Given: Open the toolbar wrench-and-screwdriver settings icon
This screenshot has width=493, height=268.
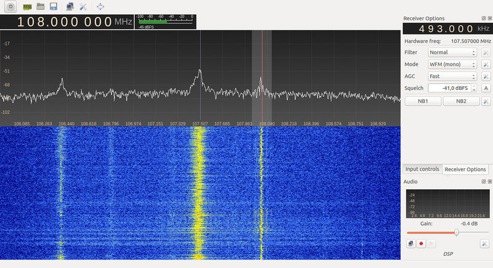Looking at the screenshot, I should pyautogui.click(x=83, y=6).
